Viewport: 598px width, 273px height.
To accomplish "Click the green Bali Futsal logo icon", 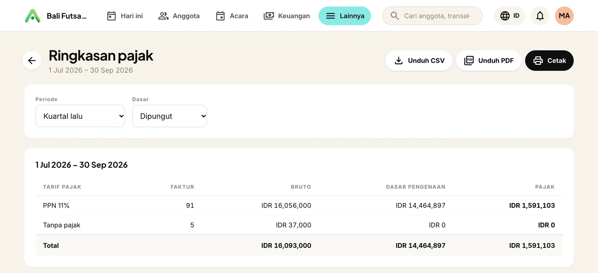I will tap(33, 16).
